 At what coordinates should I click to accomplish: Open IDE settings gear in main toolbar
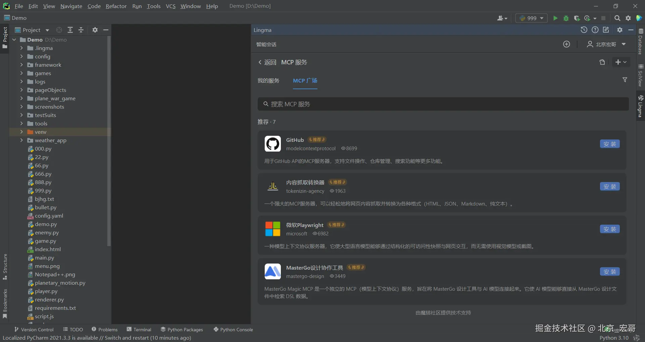pos(628,18)
